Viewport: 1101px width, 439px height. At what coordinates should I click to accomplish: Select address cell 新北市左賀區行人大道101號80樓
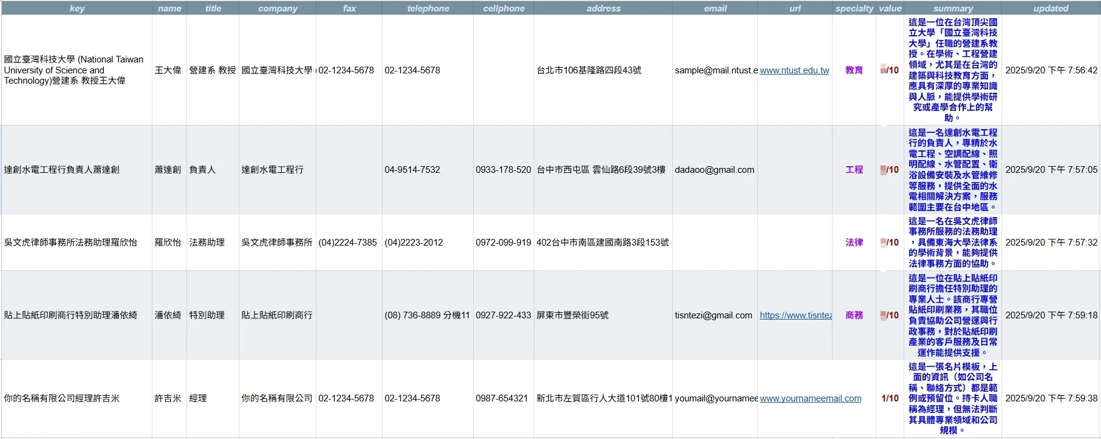[x=603, y=398]
